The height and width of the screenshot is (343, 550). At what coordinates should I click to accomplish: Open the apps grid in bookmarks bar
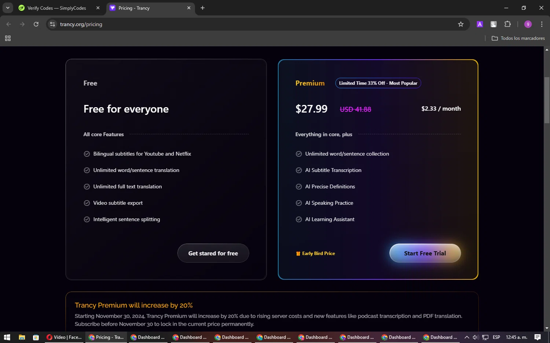[x=8, y=38]
